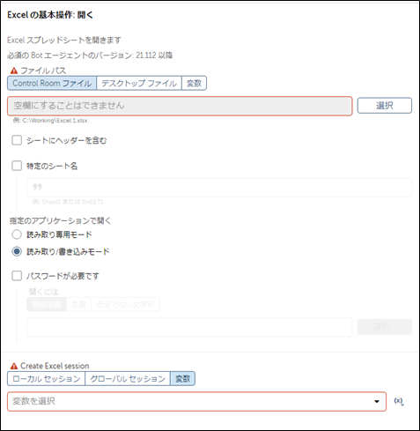The image size is (420, 431).
Task: Click the sheet name text field
Action: [219, 187]
